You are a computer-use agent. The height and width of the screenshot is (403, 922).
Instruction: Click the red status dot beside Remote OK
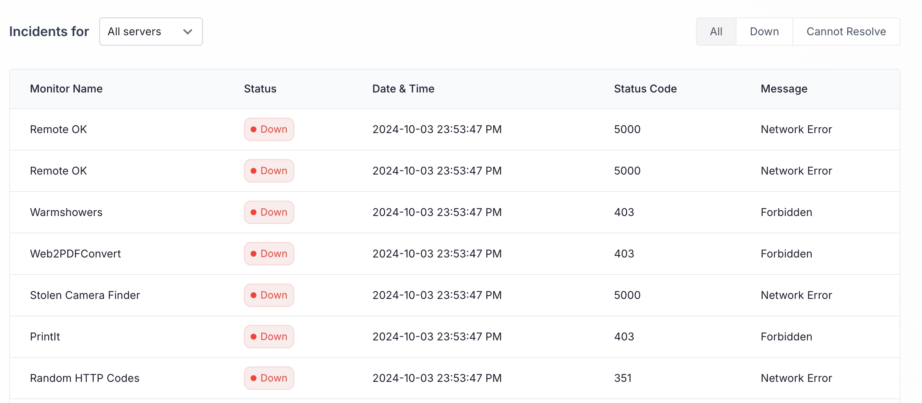[x=254, y=129]
